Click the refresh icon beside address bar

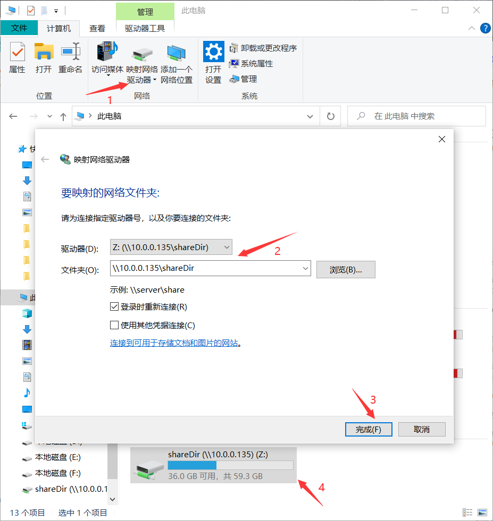click(330, 116)
